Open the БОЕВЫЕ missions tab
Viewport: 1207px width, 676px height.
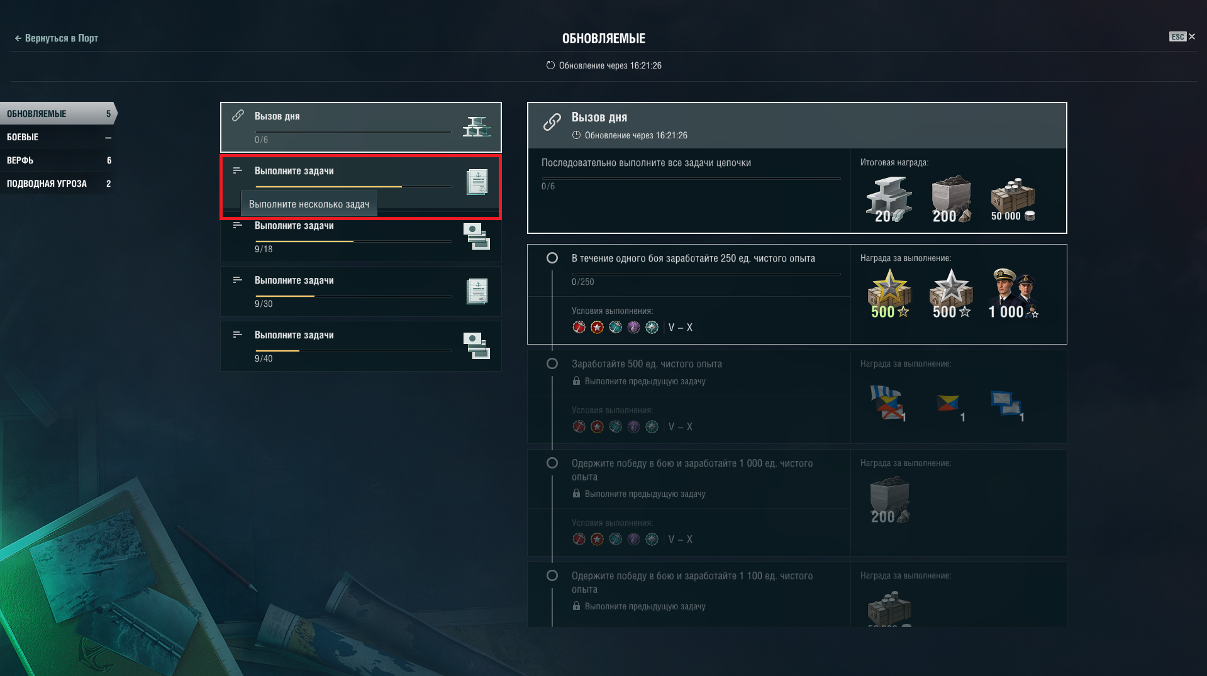pyautogui.click(x=58, y=137)
